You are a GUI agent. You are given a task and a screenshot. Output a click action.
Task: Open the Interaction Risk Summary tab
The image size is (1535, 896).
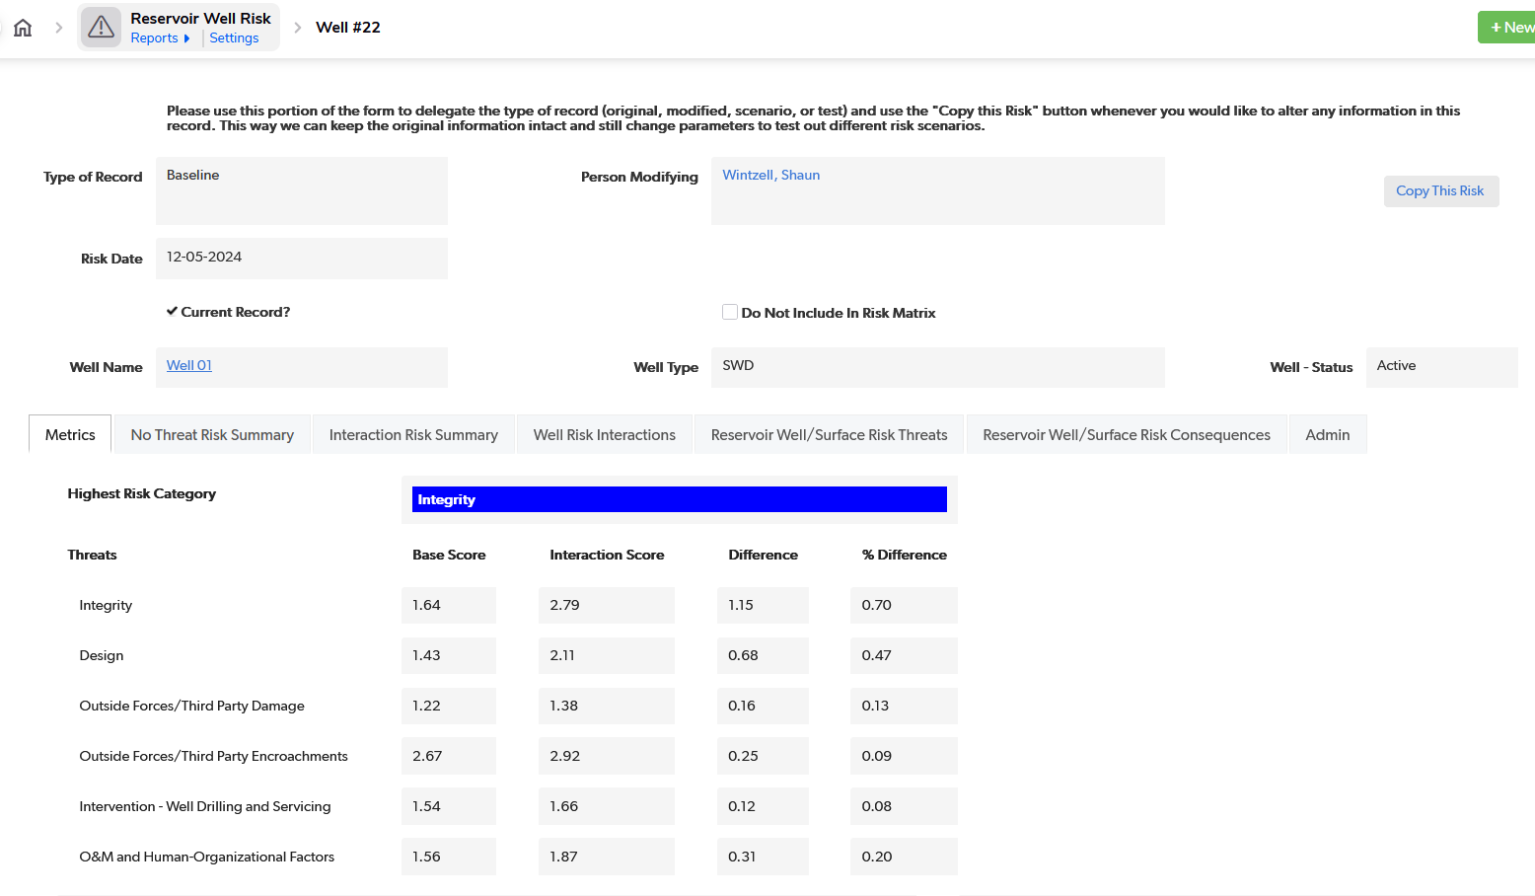click(413, 435)
